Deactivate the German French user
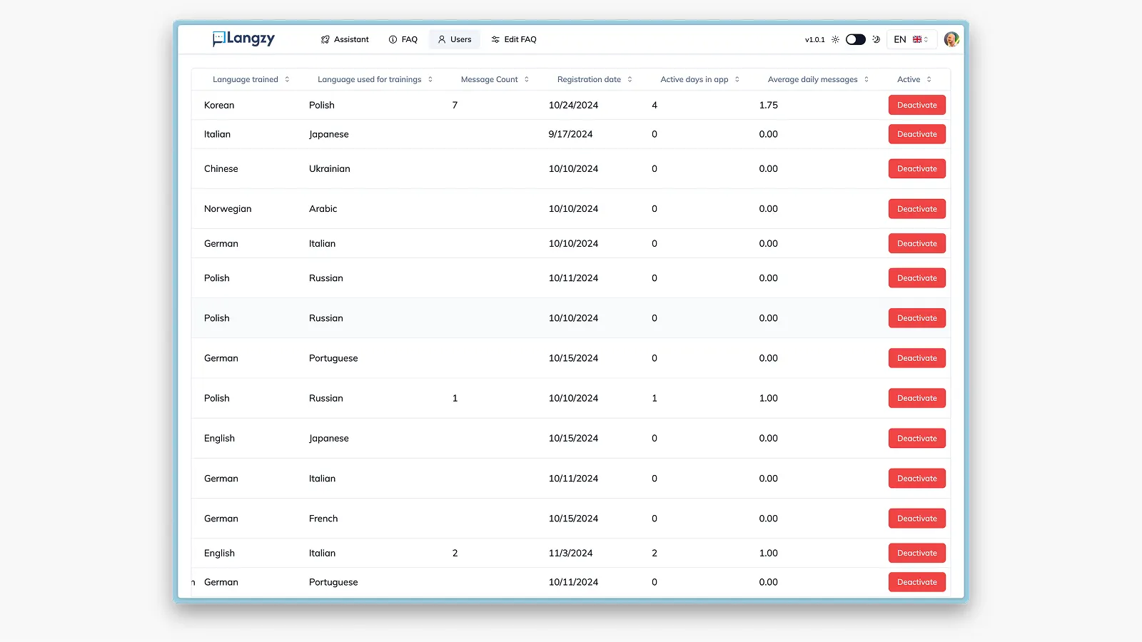1142x642 pixels. pyautogui.click(x=917, y=519)
